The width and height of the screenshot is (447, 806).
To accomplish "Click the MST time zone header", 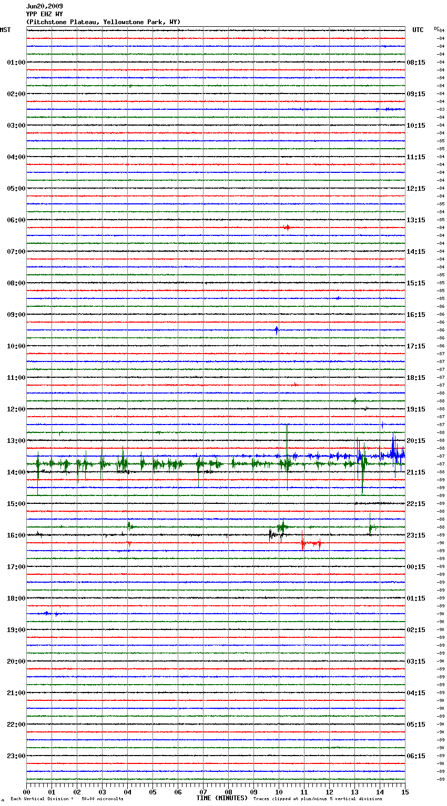I will (5, 30).
